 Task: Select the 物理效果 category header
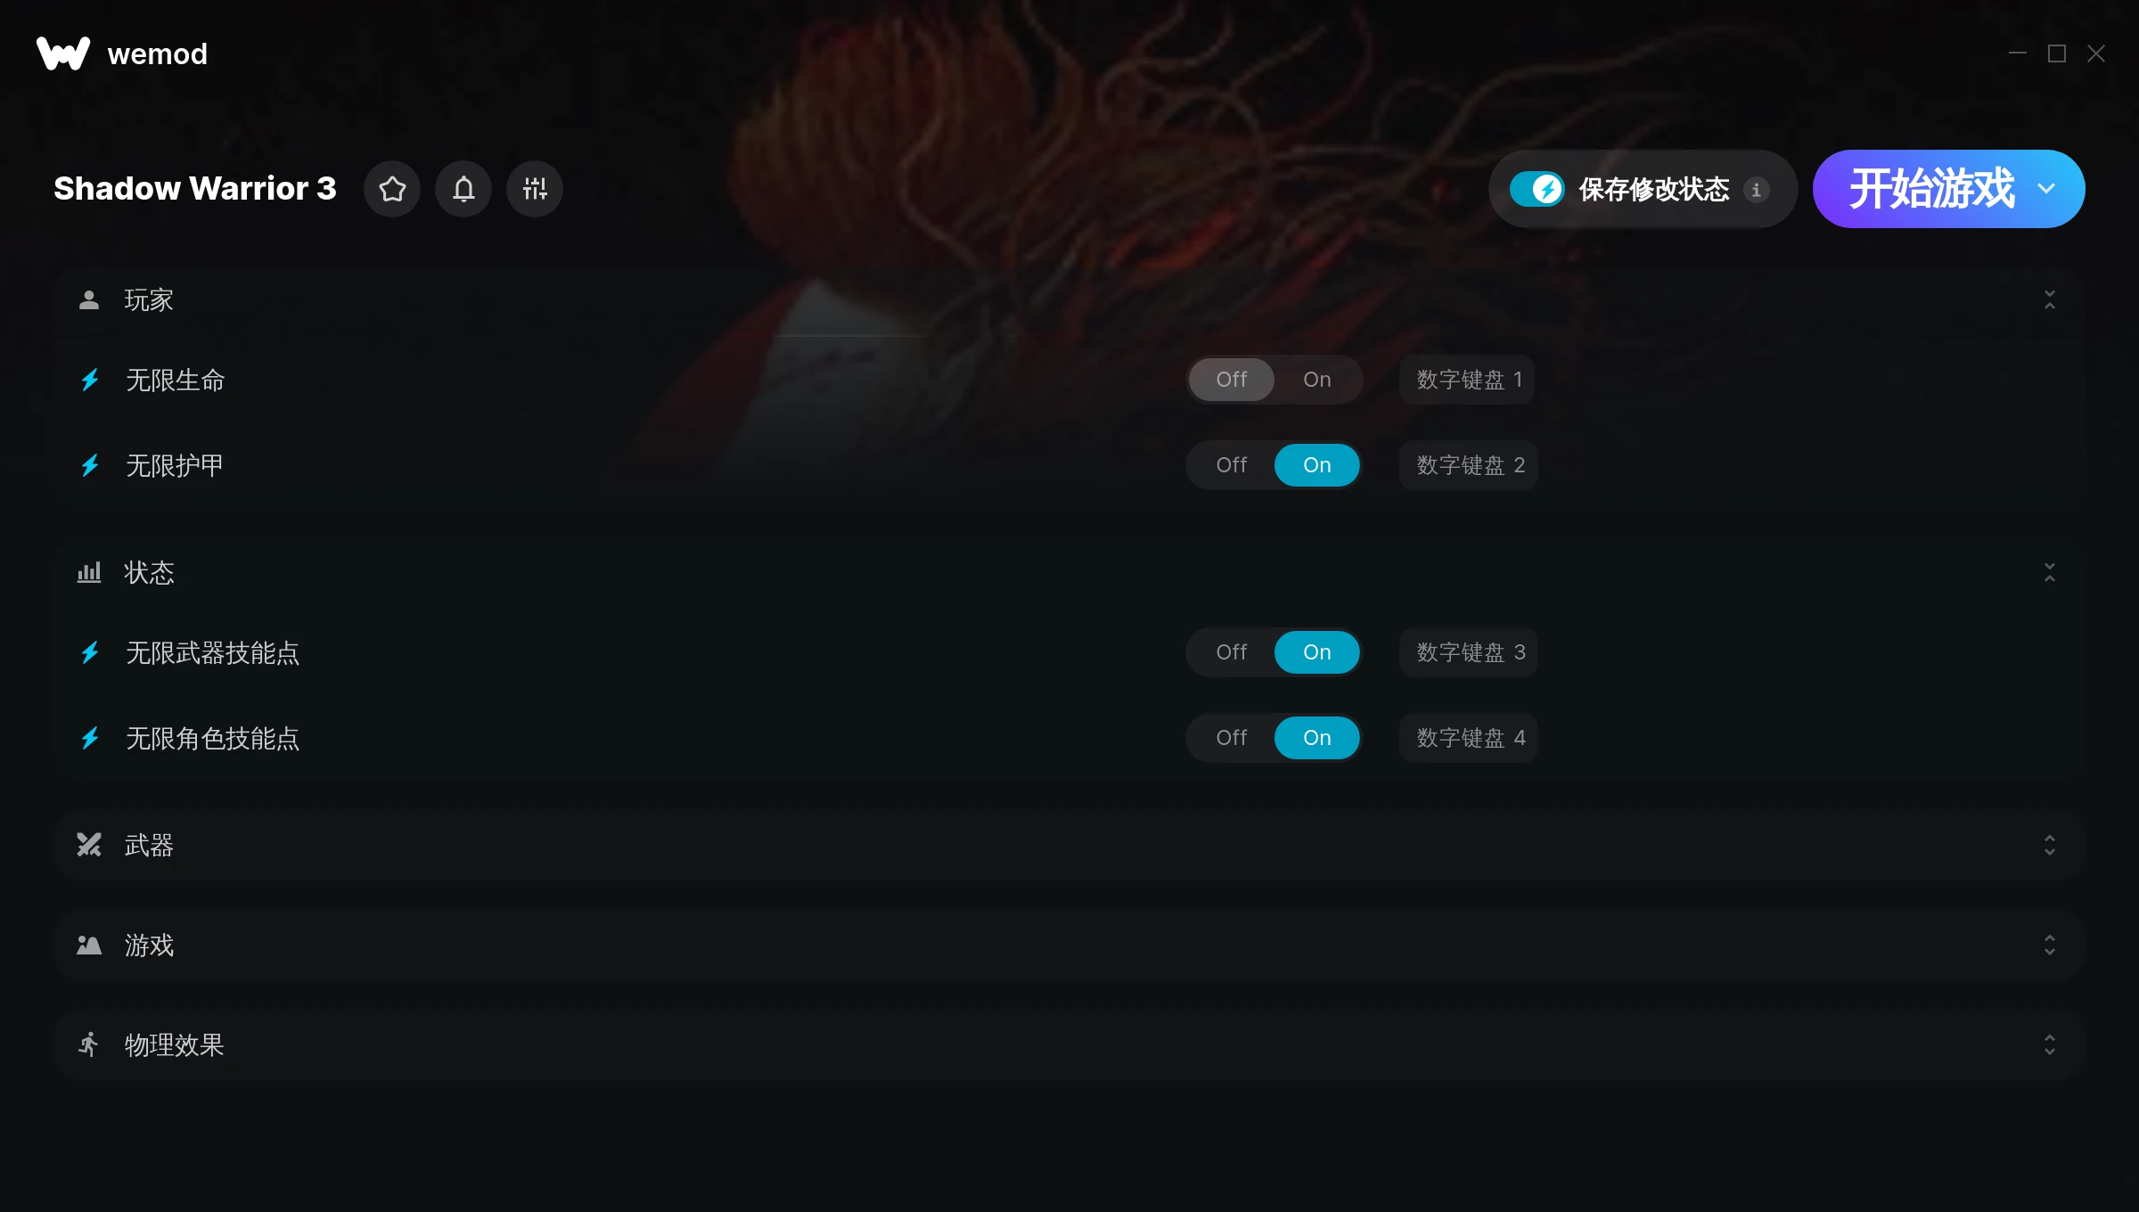coord(1069,1045)
